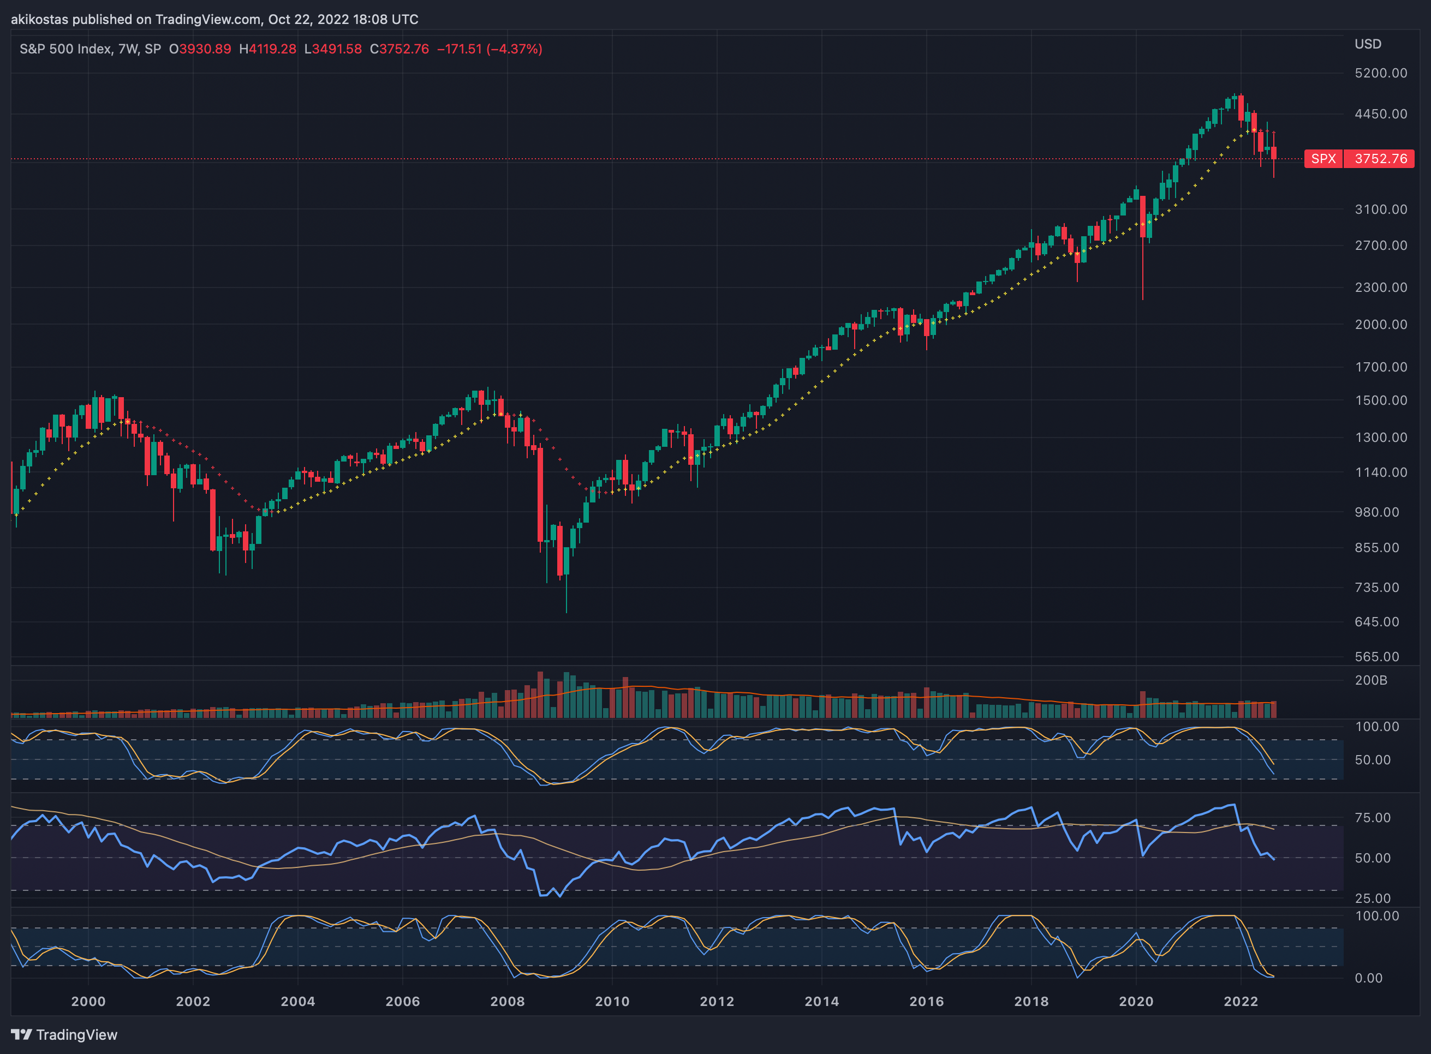Click the 565.00 price axis label
The width and height of the screenshot is (1431, 1054).
point(1377,657)
